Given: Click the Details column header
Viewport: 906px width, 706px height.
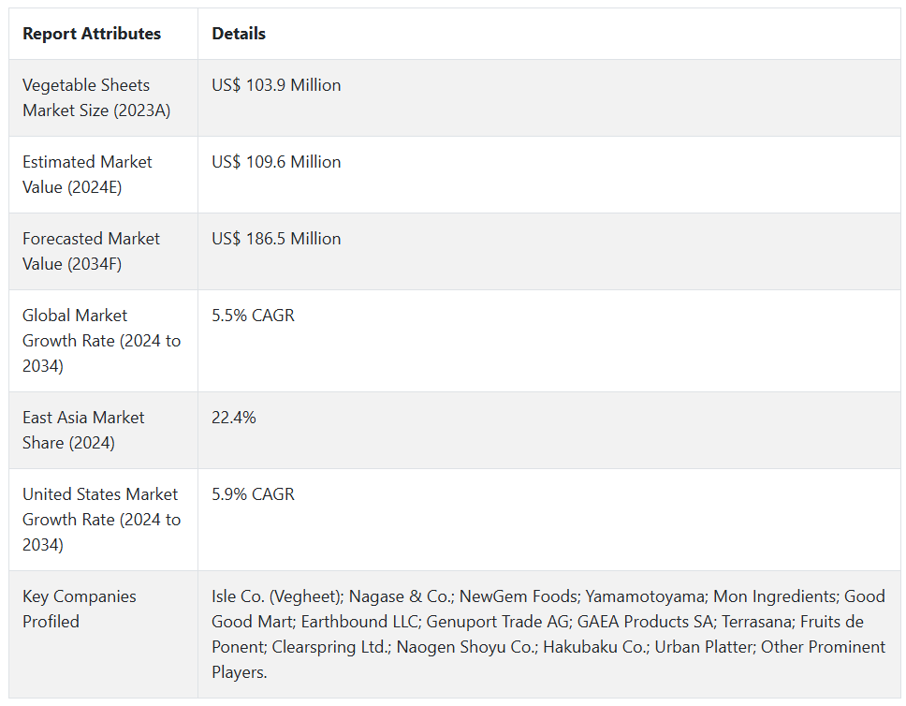Looking at the screenshot, I should pos(239,34).
